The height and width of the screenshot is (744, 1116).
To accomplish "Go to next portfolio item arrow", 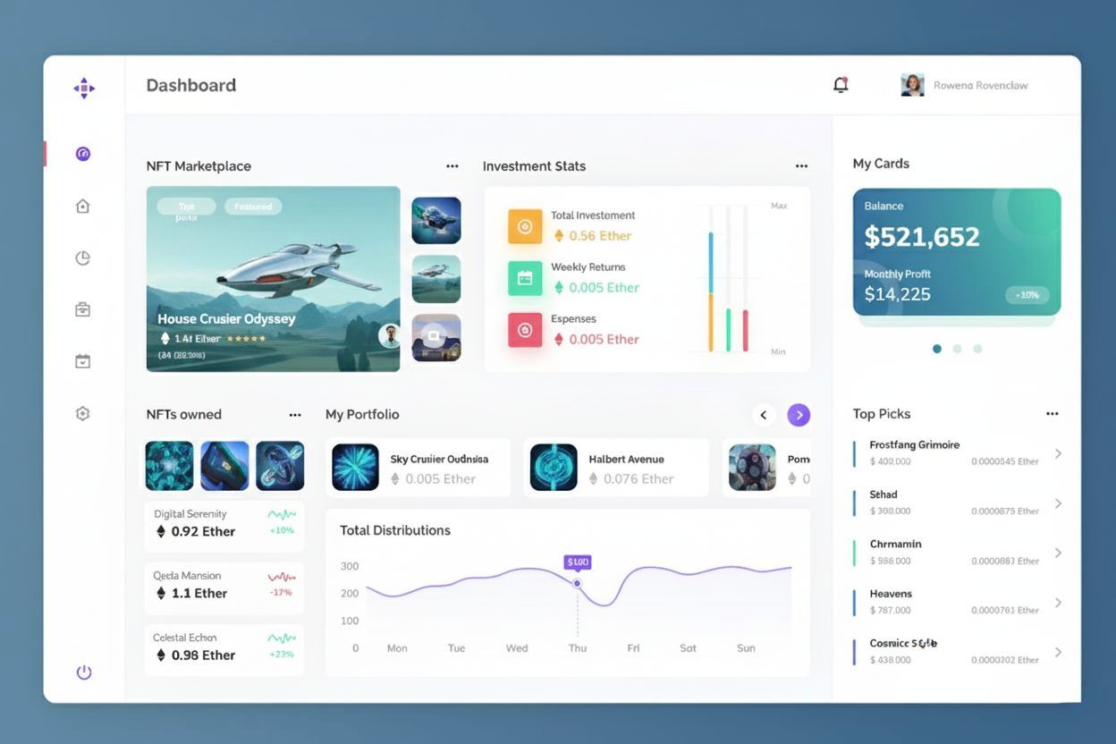I will click(799, 415).
